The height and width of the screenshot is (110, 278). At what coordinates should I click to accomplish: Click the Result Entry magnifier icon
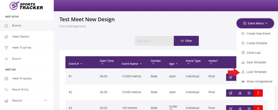(7, 90)
